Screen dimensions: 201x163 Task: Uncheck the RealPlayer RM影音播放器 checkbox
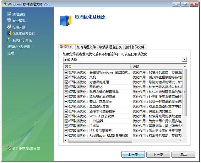click(66, 135)
